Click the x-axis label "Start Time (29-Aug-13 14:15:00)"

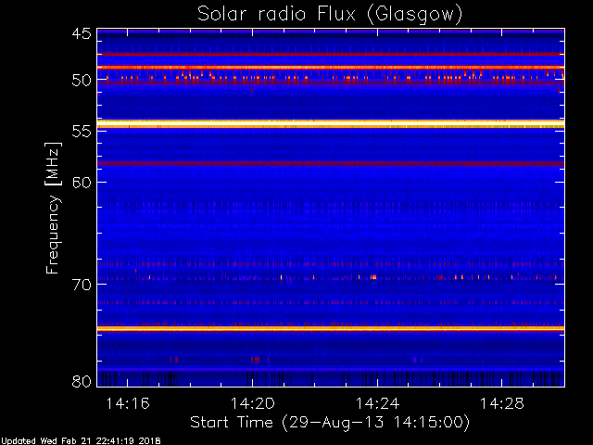pos(330,423)
